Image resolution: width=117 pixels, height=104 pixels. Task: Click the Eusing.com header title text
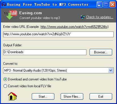point(31,13)
